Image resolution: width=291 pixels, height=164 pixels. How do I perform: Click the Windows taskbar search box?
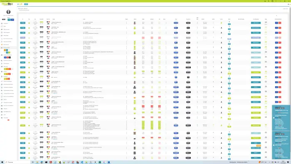tap(17, 162)
